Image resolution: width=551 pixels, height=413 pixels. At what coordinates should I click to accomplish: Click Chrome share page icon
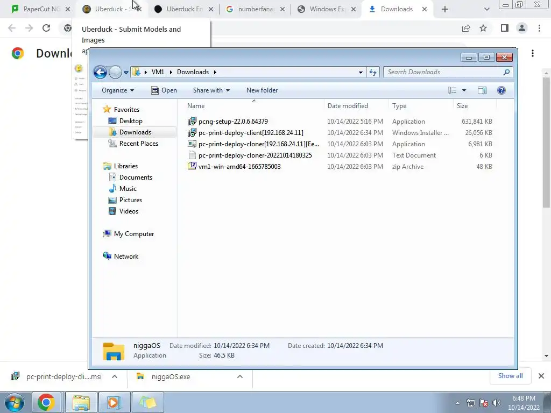[466, 28]
